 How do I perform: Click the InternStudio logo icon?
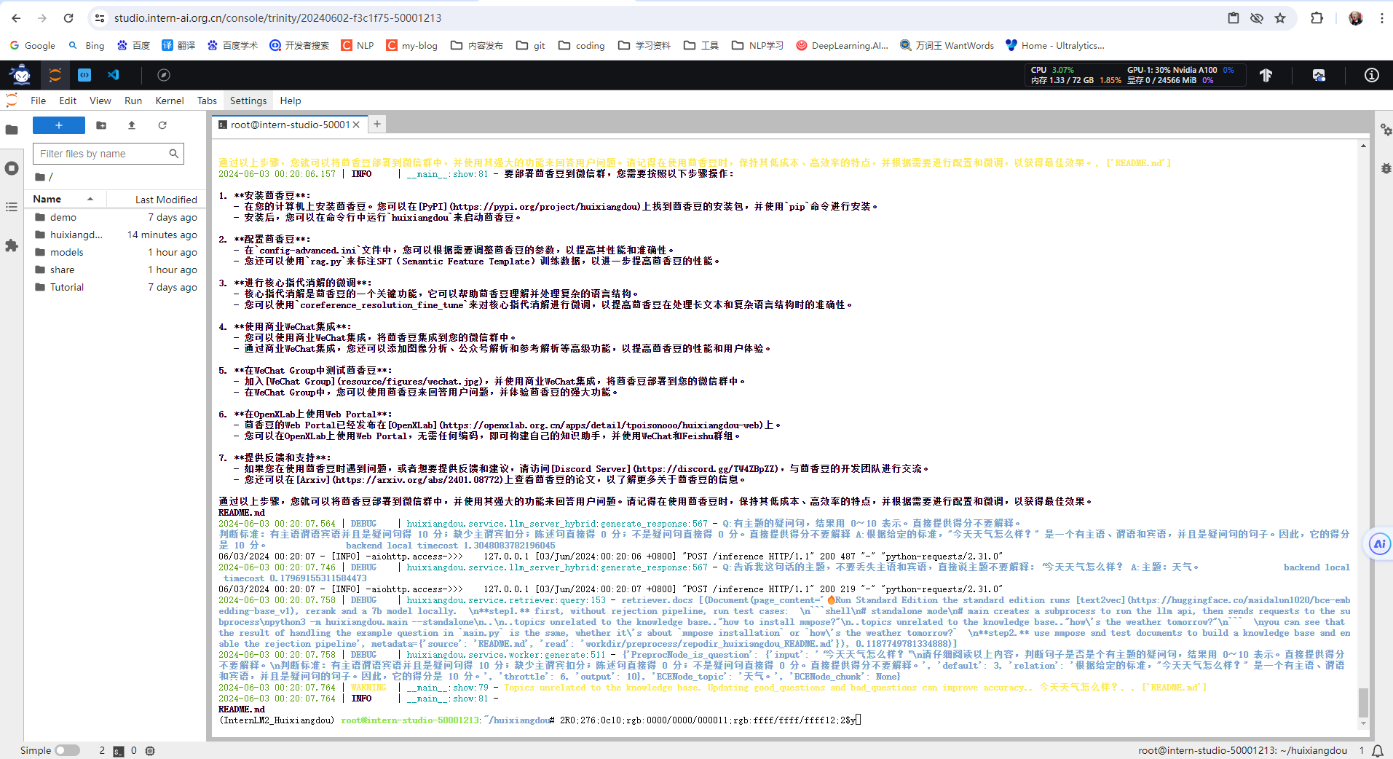pyautogui.click(x=20, y=75)
